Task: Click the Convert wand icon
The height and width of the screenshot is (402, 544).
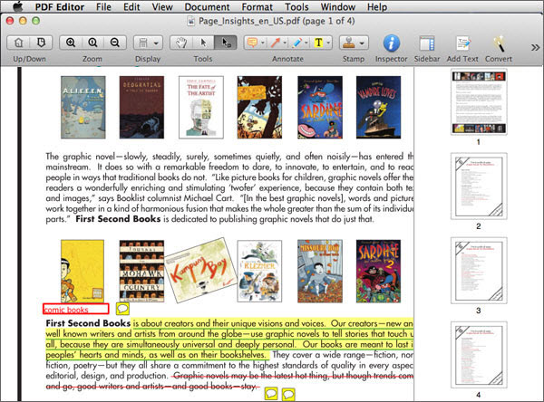Action: 499,43
